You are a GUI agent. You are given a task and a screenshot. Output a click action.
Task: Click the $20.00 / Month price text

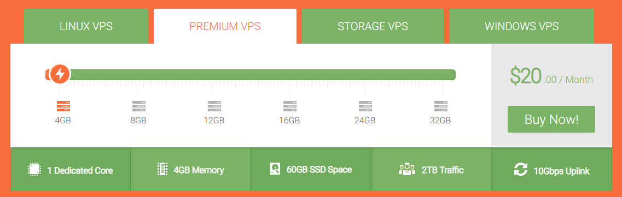coord(551,76)
